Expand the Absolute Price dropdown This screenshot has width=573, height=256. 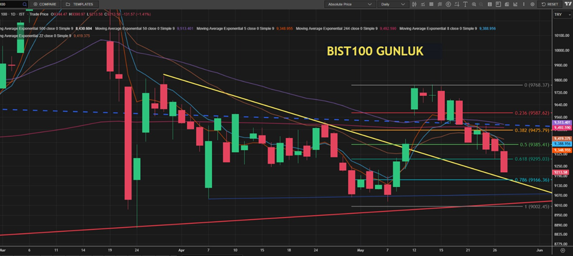349,4
